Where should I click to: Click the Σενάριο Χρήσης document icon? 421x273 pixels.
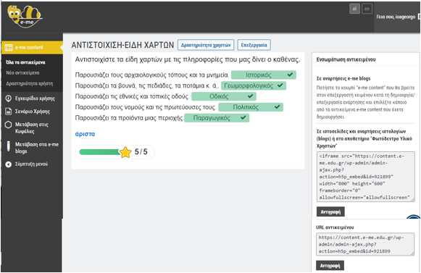[9, 111]
